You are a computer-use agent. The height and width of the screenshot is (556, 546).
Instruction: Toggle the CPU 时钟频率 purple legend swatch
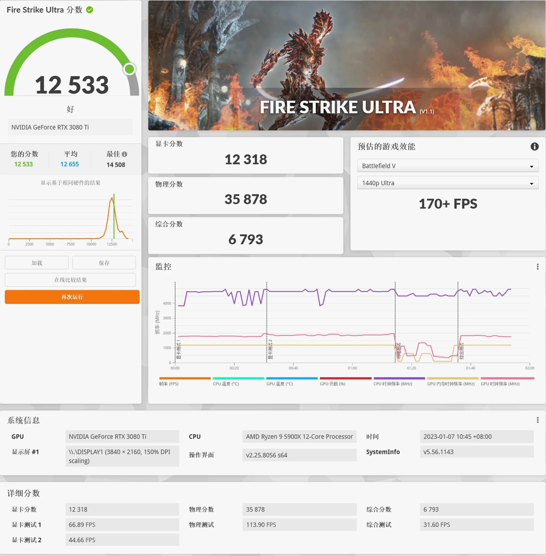tap(399, 378)
